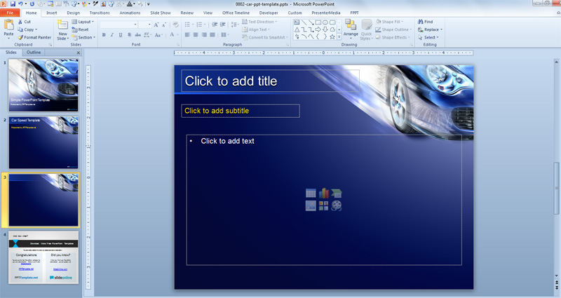Open the Section dropdown menu
The image size is (561, 298).
[84, 37]
